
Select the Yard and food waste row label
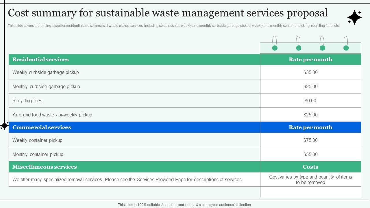pyautogui.click(x=52, y=115)
